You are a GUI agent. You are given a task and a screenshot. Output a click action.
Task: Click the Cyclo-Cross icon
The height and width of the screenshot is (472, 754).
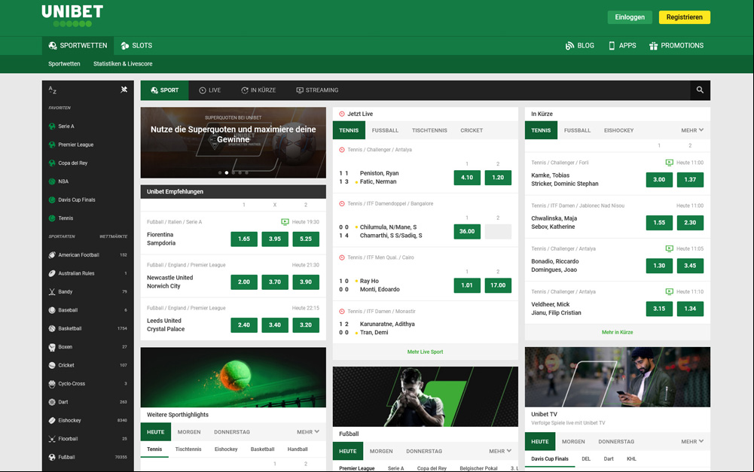coord(52,384)
